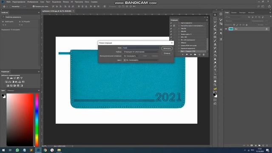Toggle the Shift checkbox in New Action dialog
The image size is (272, 153).
coord(142,56)
